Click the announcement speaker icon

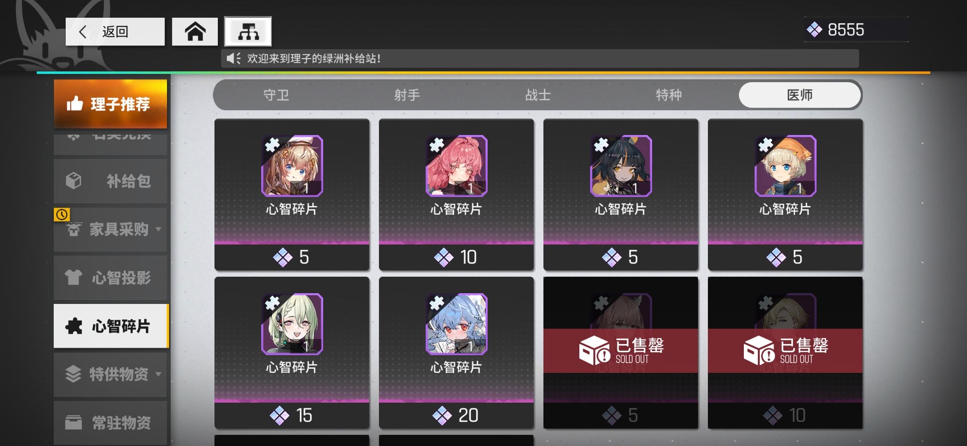tap(233, 58)
